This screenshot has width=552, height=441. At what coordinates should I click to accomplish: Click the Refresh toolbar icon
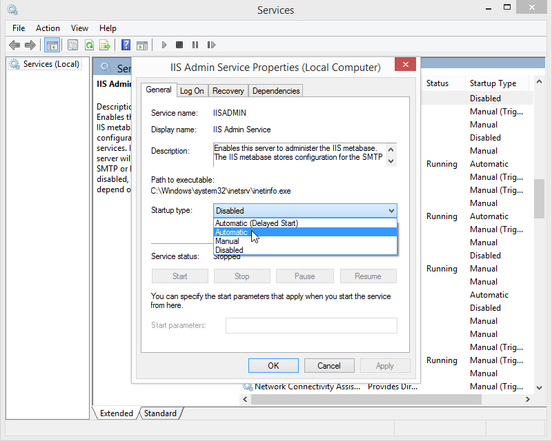90,45
